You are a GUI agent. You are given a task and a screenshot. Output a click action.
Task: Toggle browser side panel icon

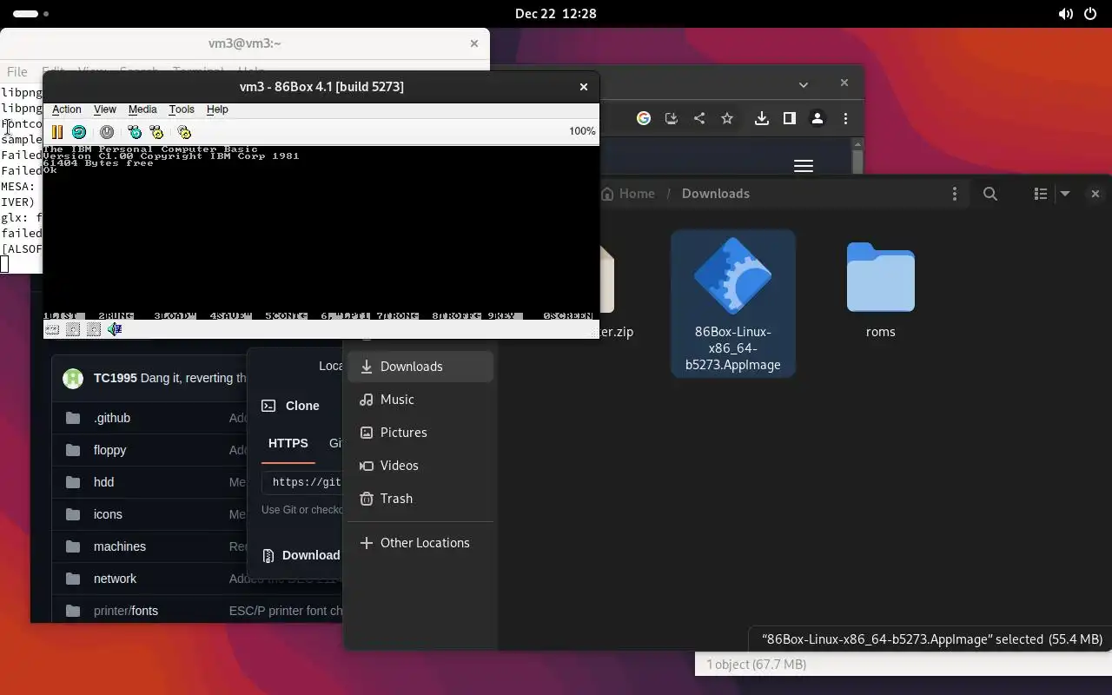(x=790, y=119)
